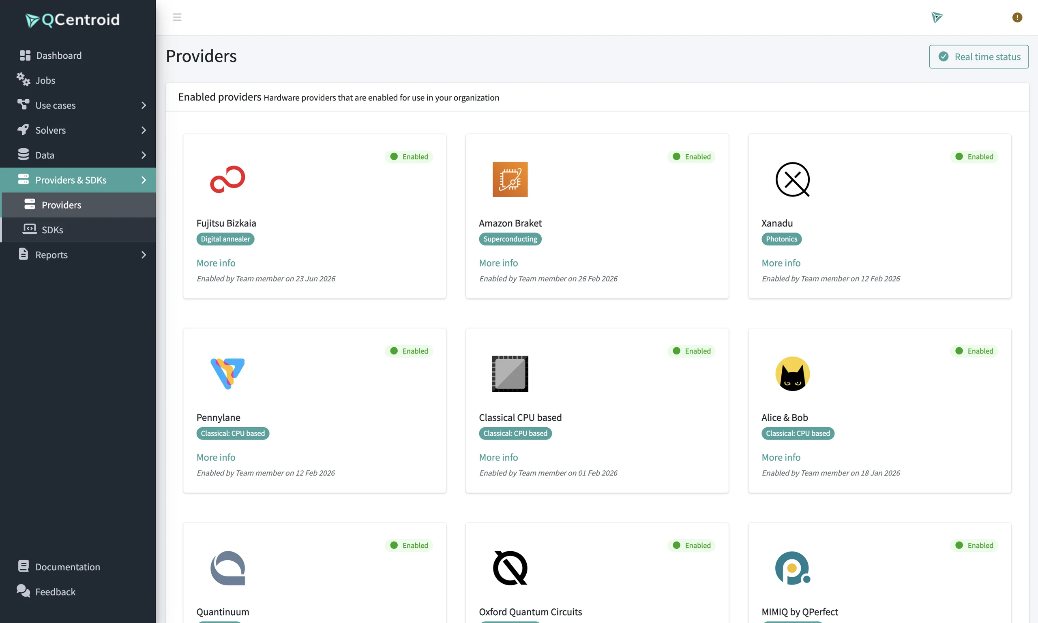Open More info for Alice & Bob
Image resolution: width=1038 pixels, height=623 pixels.
pos(781,457)
